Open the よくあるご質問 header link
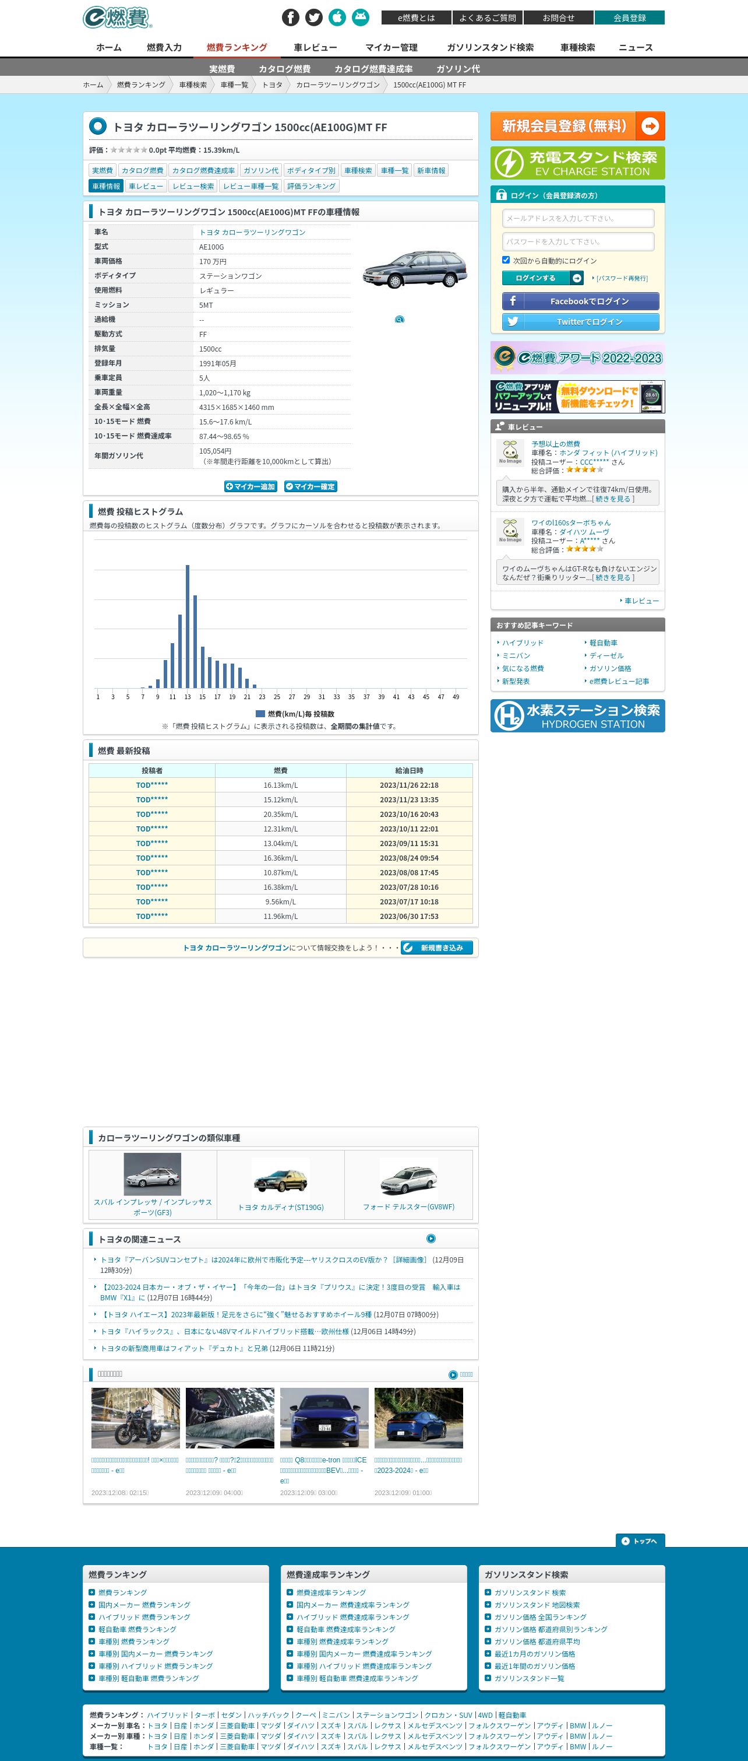 pyautogui.click(x=488, y=17)
